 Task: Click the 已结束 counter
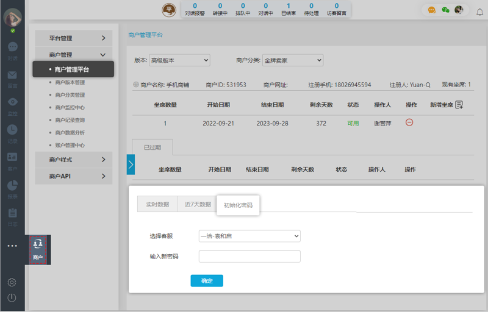tap(289, 9)
